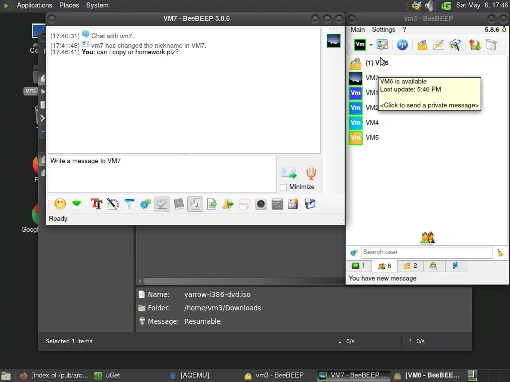This screenshot has height=382, width=510.
Task: Change chat font with the TT icon
Action: point(96,204)
